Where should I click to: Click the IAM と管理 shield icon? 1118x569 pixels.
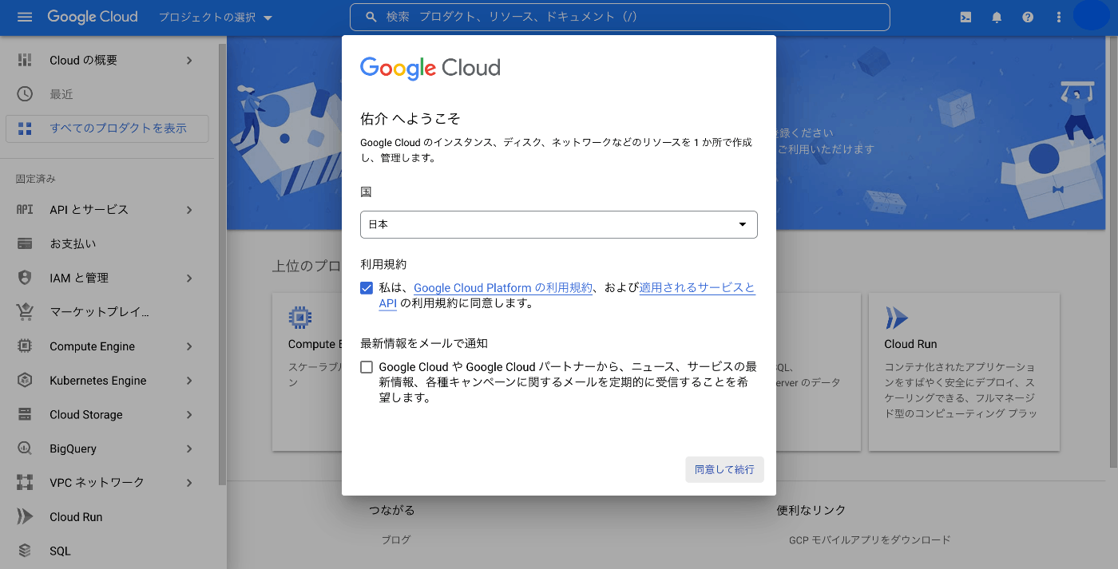click(x=25, y=278)
